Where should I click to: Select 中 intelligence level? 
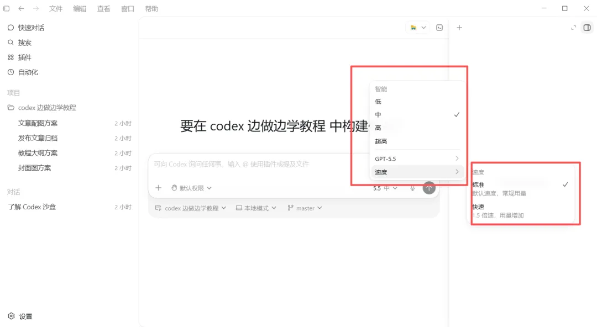(x=417, y=114)
